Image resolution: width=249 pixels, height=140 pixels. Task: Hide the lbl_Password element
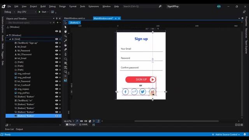point(56,51)
